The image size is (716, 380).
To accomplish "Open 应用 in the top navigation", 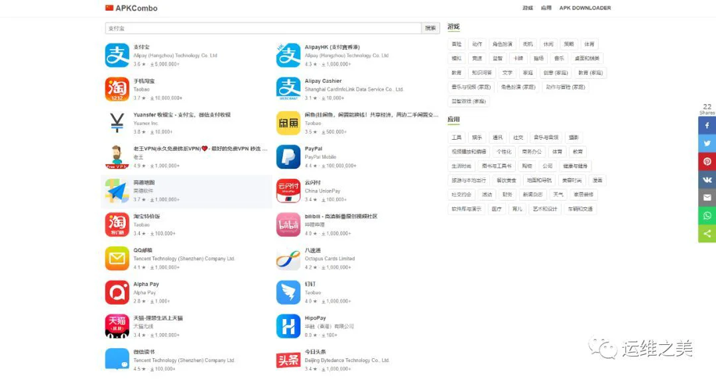I will coord(546,8).
